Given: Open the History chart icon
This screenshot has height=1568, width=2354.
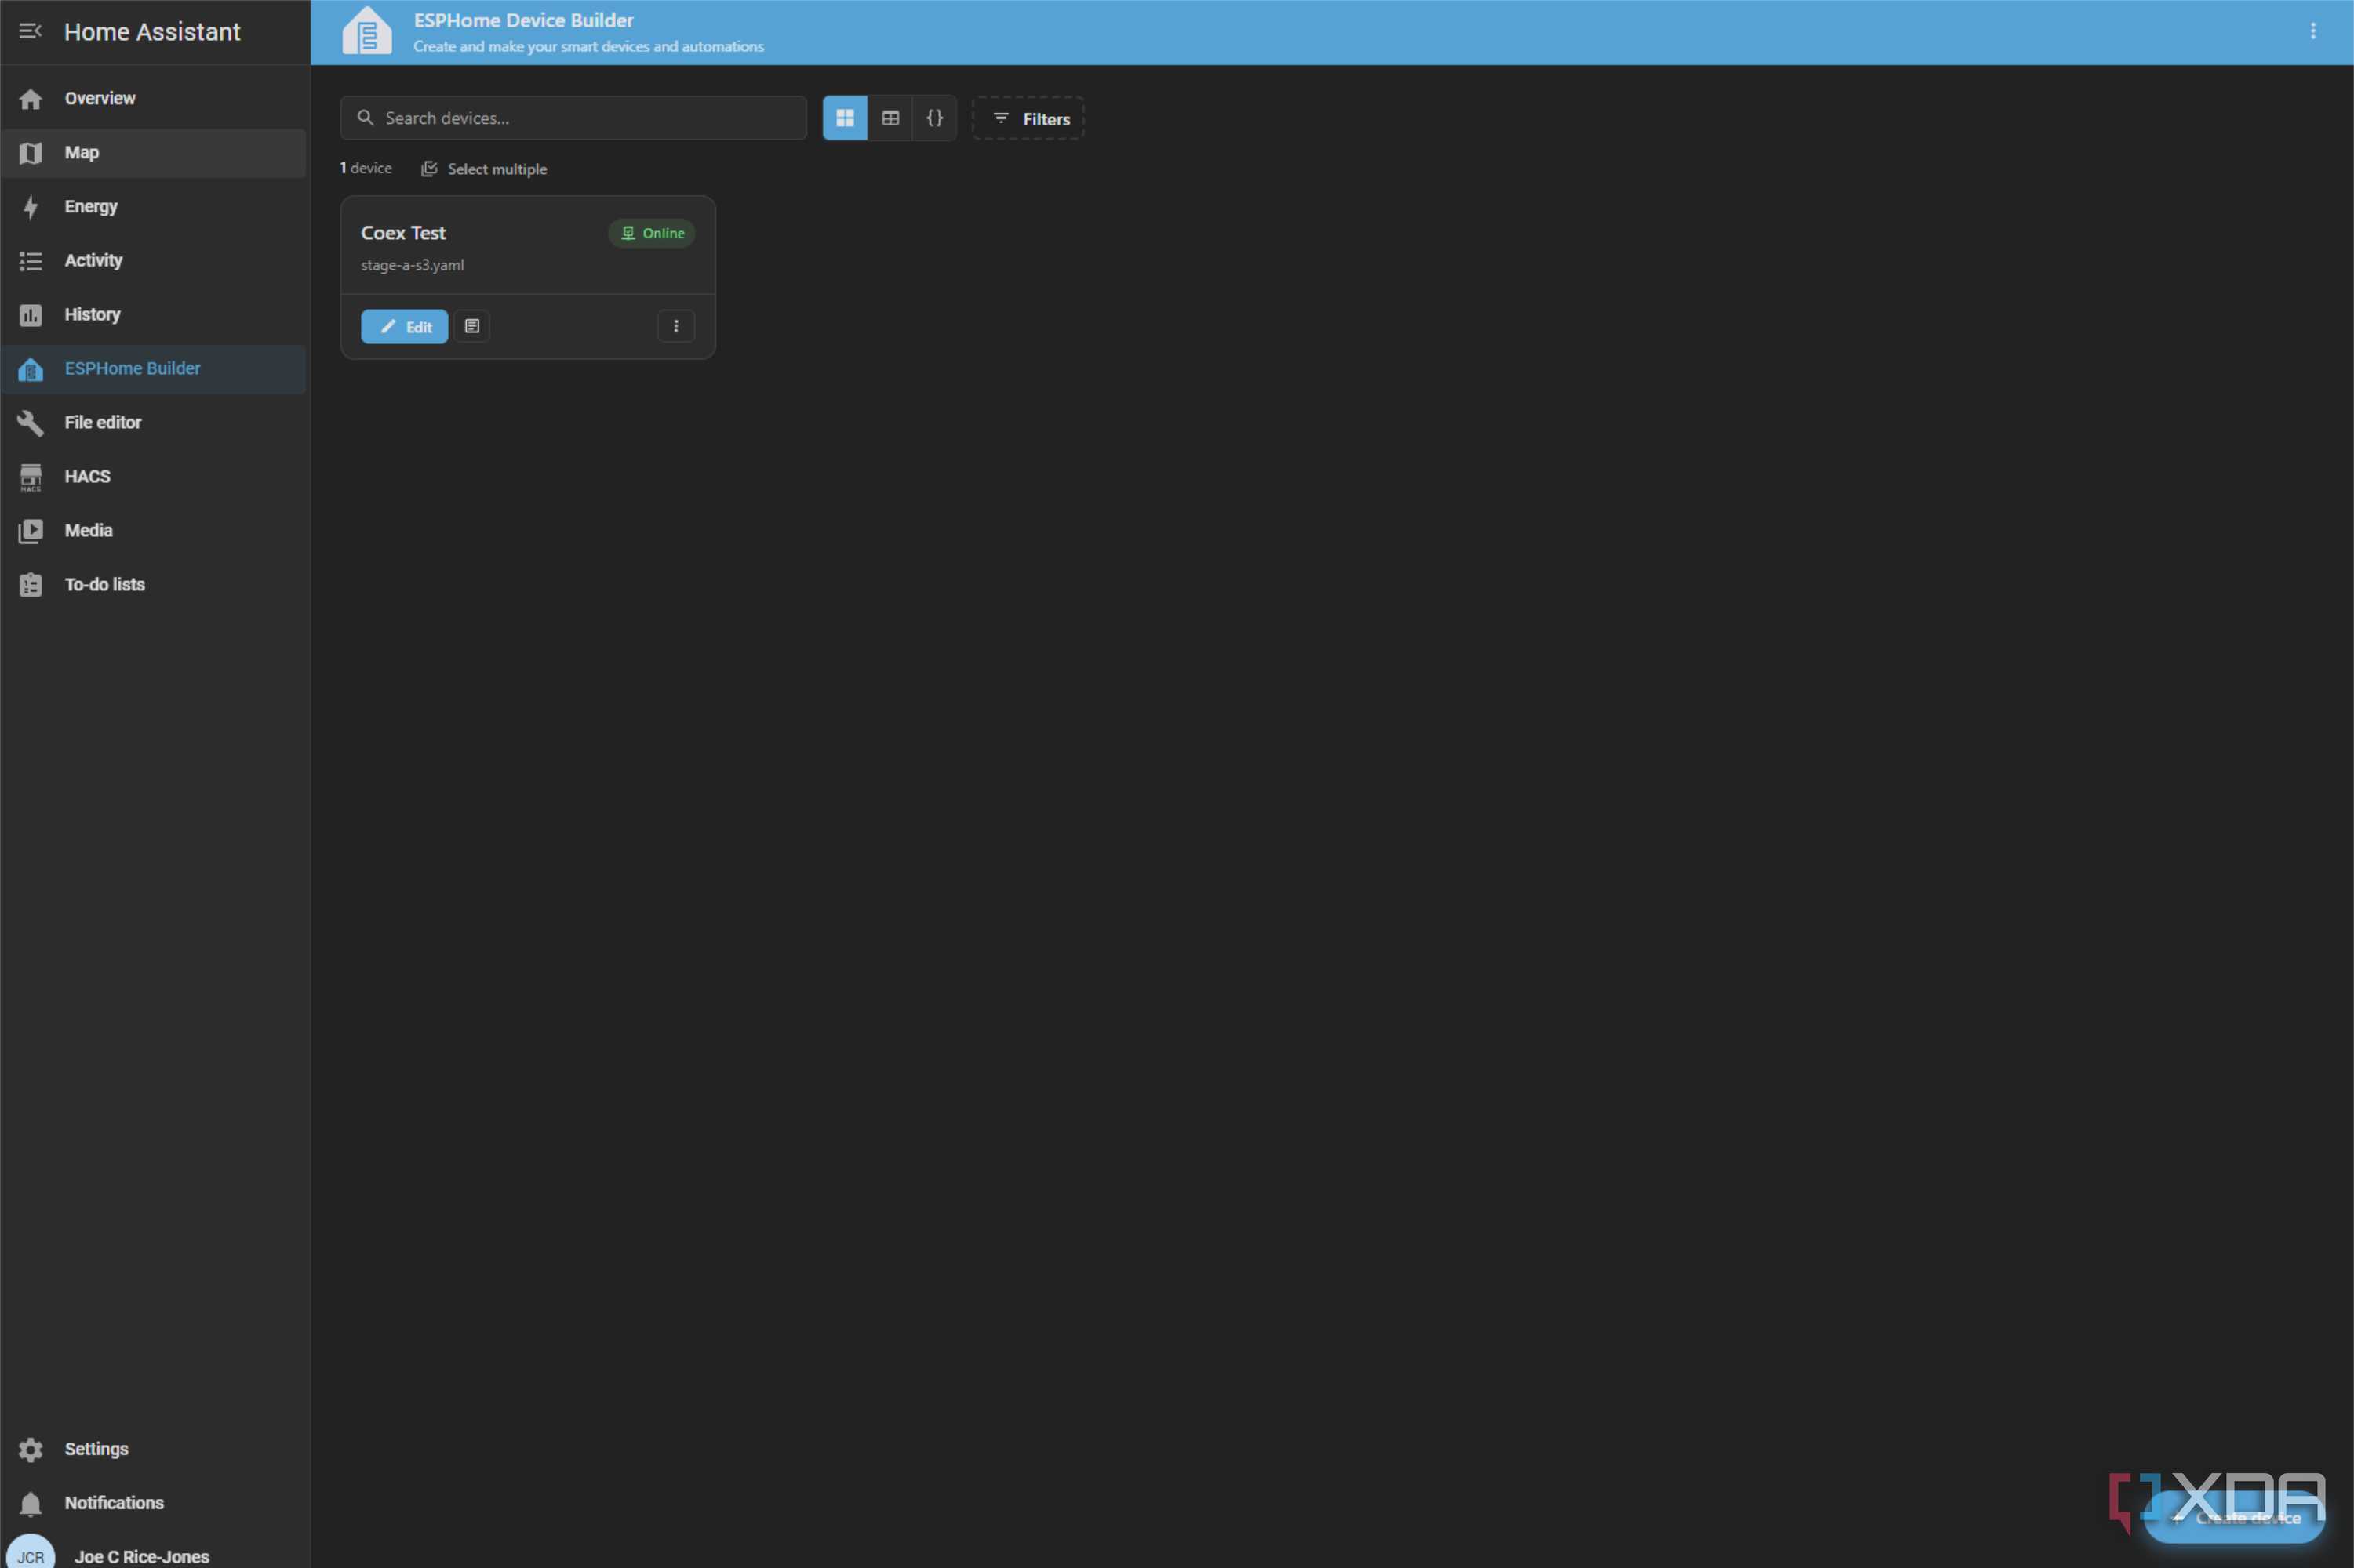Looking at the screenshot, I should 31,314.
